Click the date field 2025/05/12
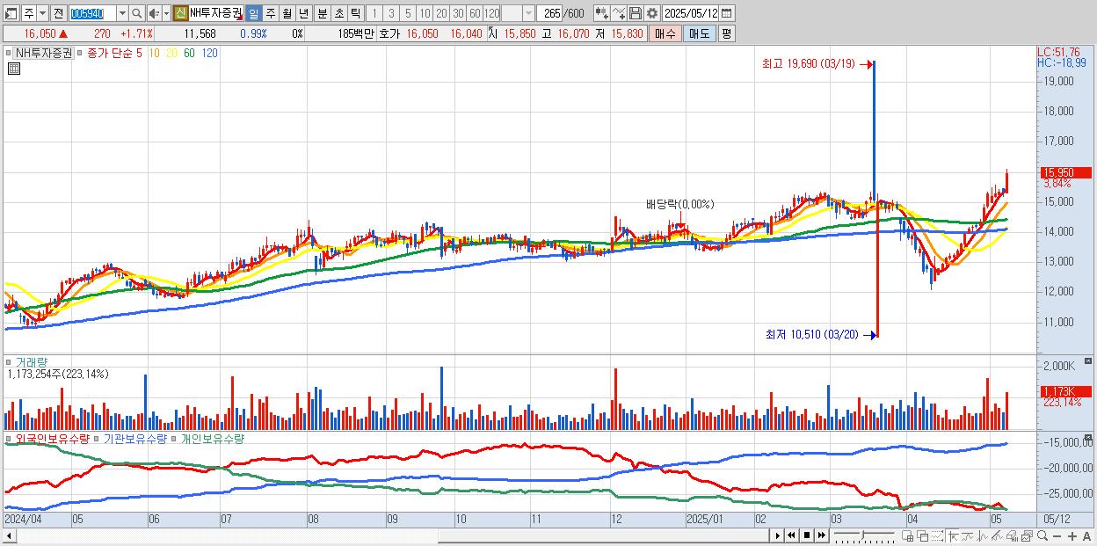This screenshot has height=546, width=1097. click(691, 13)
